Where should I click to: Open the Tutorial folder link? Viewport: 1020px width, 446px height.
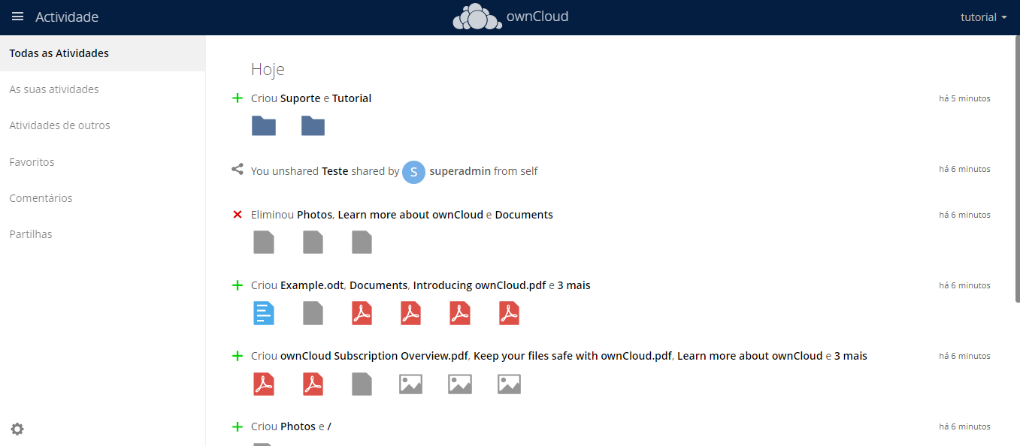(x=352, y=98)
